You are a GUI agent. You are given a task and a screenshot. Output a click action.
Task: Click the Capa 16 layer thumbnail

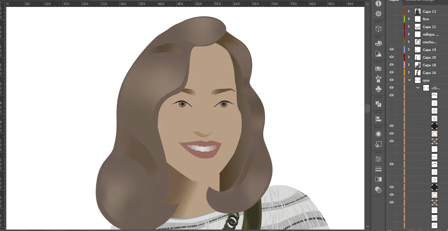click(418, 73)
